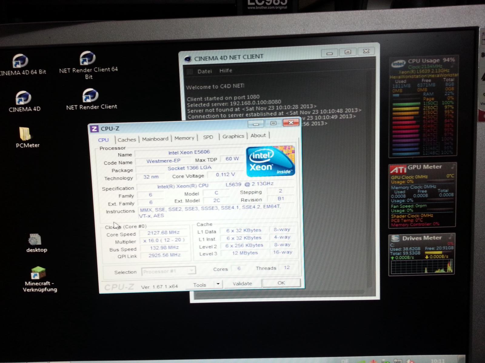Click the 132.98 MHz bus speed value
The height and width of the screenshot is (363, 485).
click(164, 248)
